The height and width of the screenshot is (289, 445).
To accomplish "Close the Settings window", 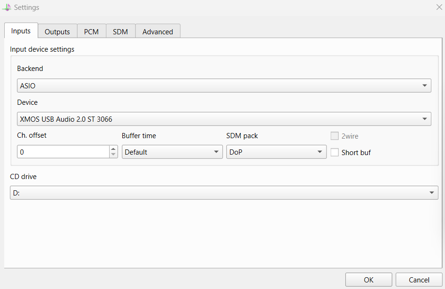I will [x=439, y=7].
